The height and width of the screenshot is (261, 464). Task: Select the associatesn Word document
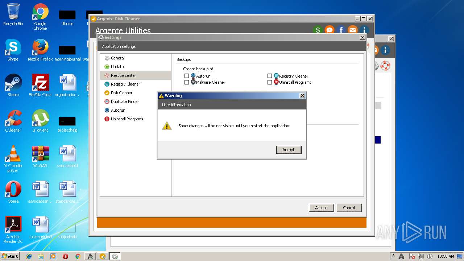click(40, 192)
